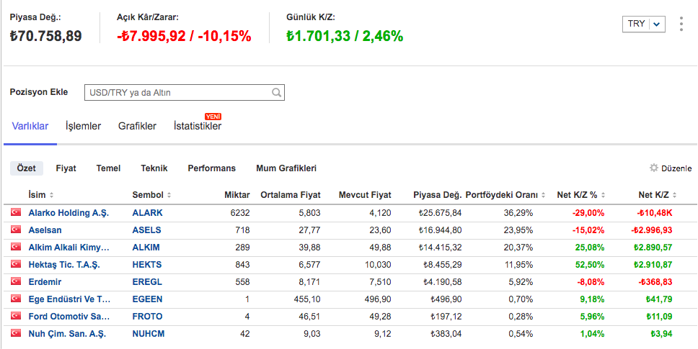698x349 pixels.
Task: Show the Mum Grafikleri view
Action: click(x=286, y=168)
